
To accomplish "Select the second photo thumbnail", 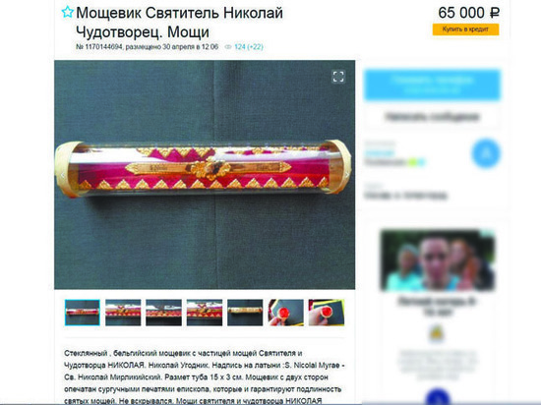I will click(x=123, y=313).
